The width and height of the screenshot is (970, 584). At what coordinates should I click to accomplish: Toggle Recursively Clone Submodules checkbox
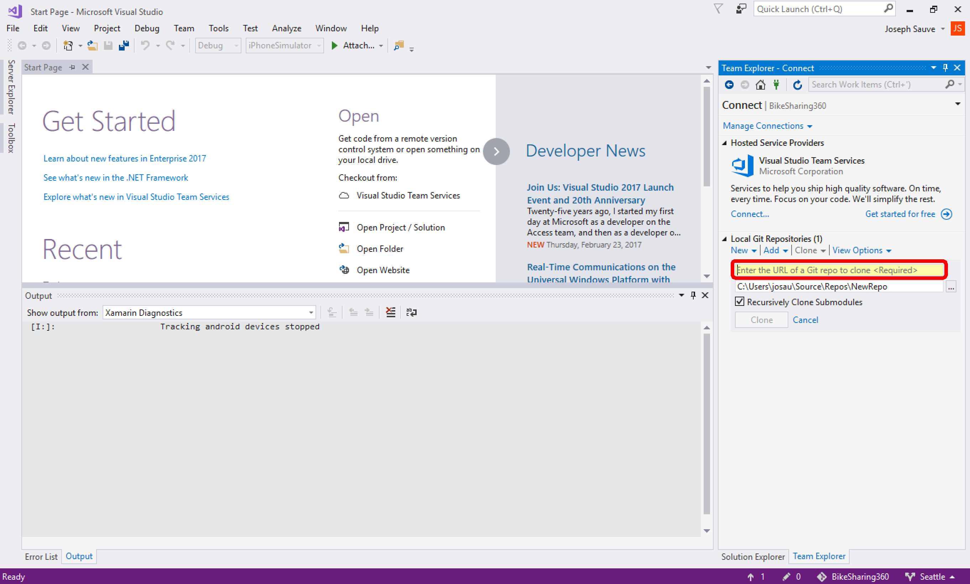coord(740,302)
